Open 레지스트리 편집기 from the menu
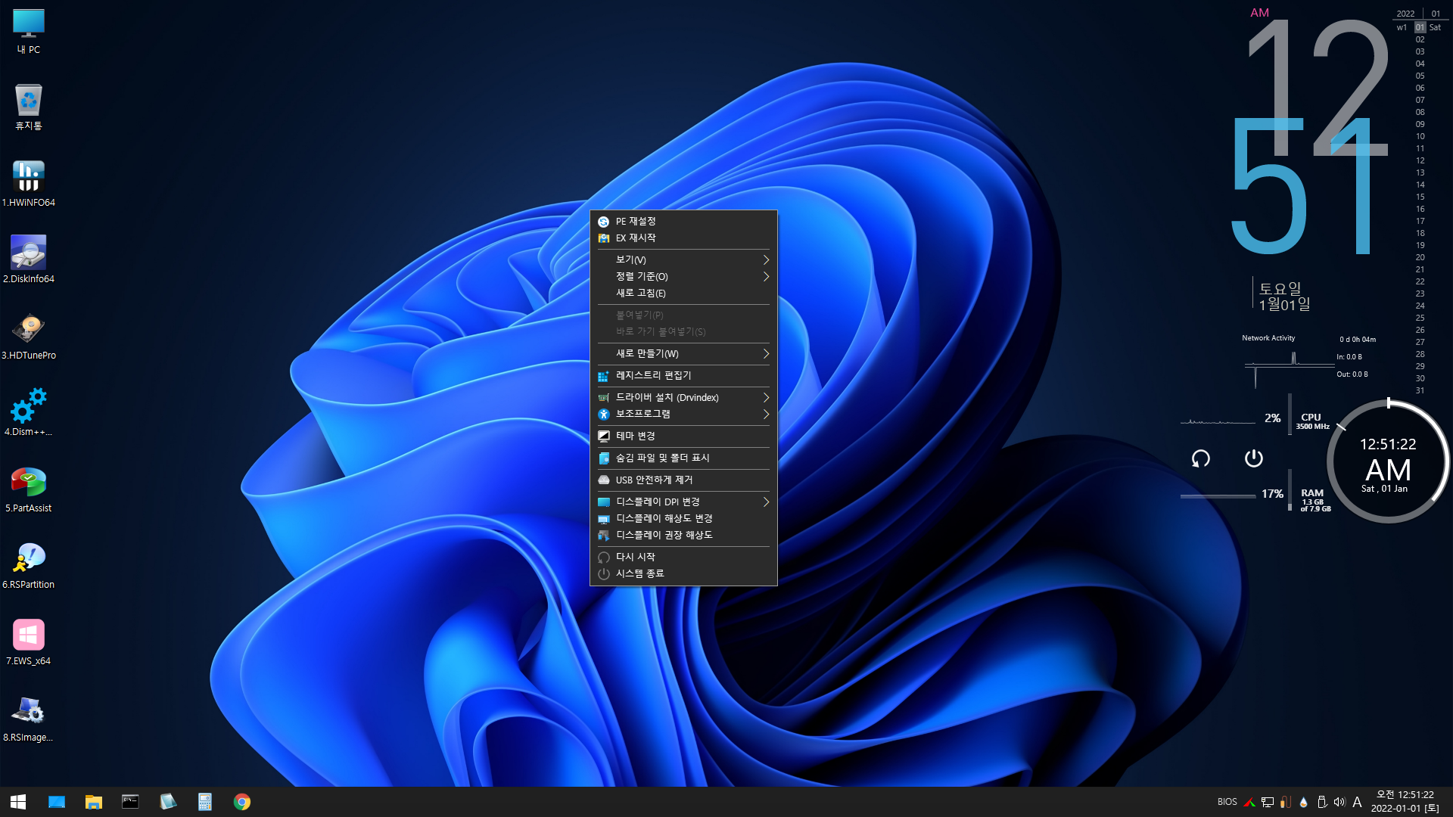Viewport: 1453px width, 817px height. pyautogui.click(x=683, y=376)
